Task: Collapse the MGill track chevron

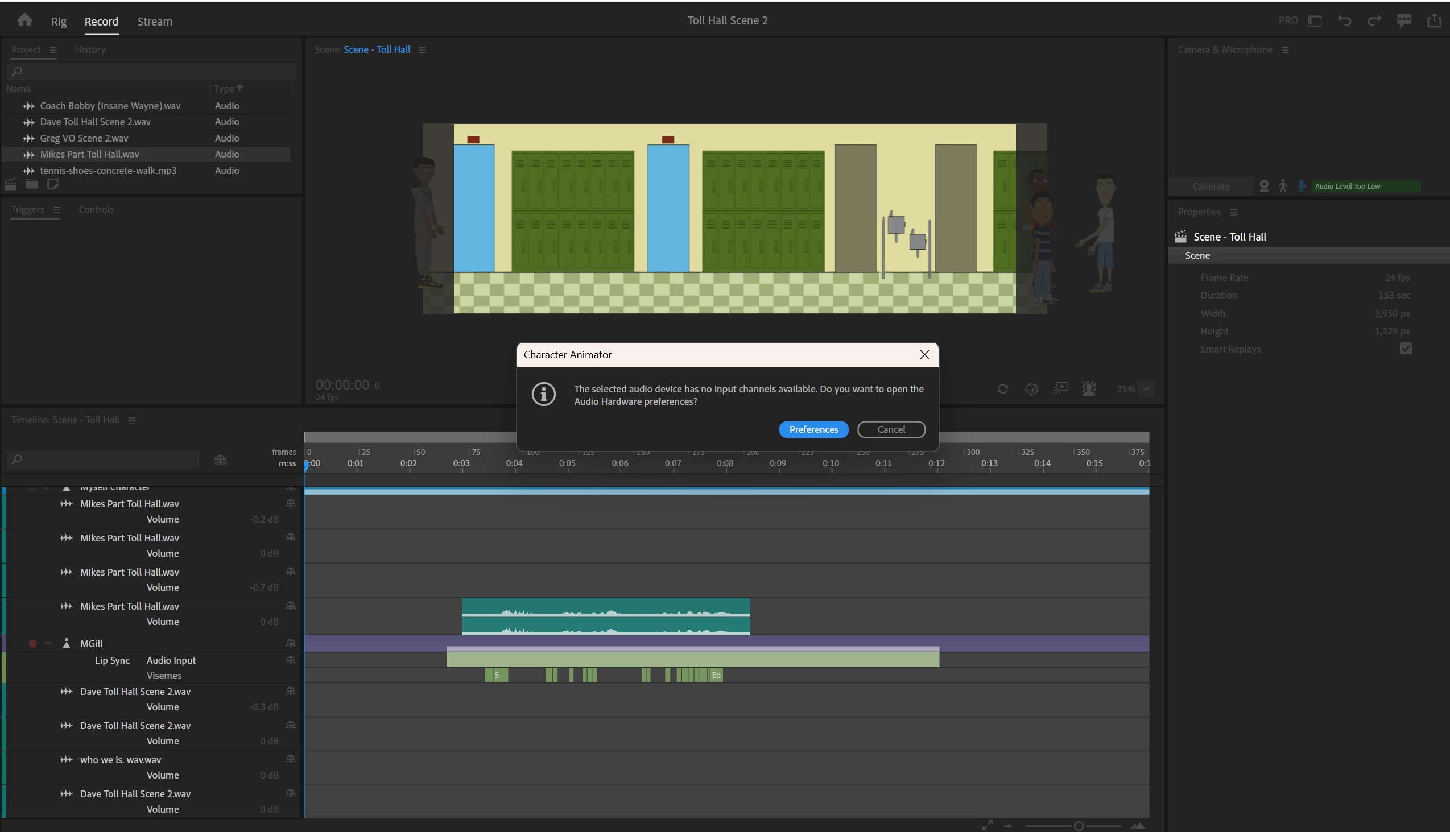Action: pos(48,643)
